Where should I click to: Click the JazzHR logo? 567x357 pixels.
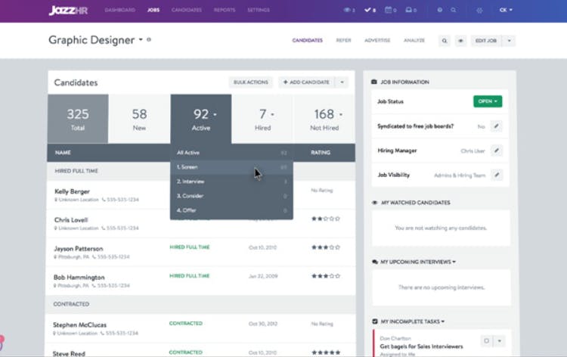[x=68, y=10]
